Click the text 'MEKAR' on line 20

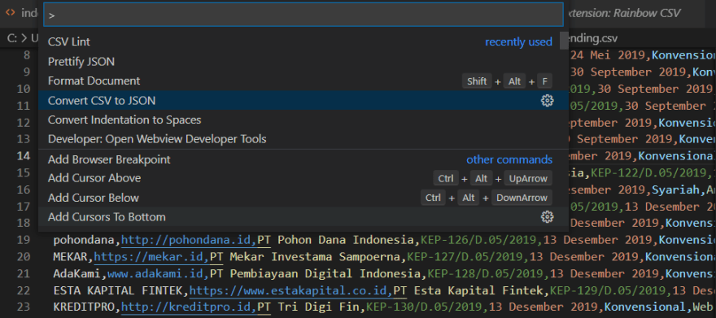tap(70, 257)
